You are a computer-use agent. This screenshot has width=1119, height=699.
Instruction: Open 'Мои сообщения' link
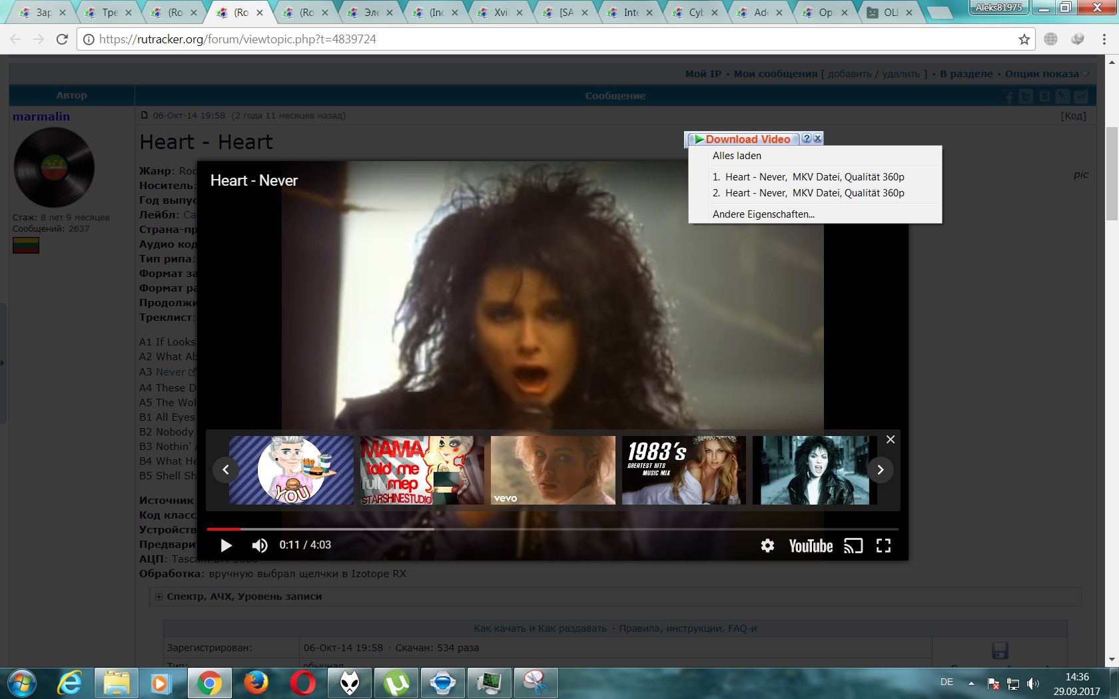[775, 74]
